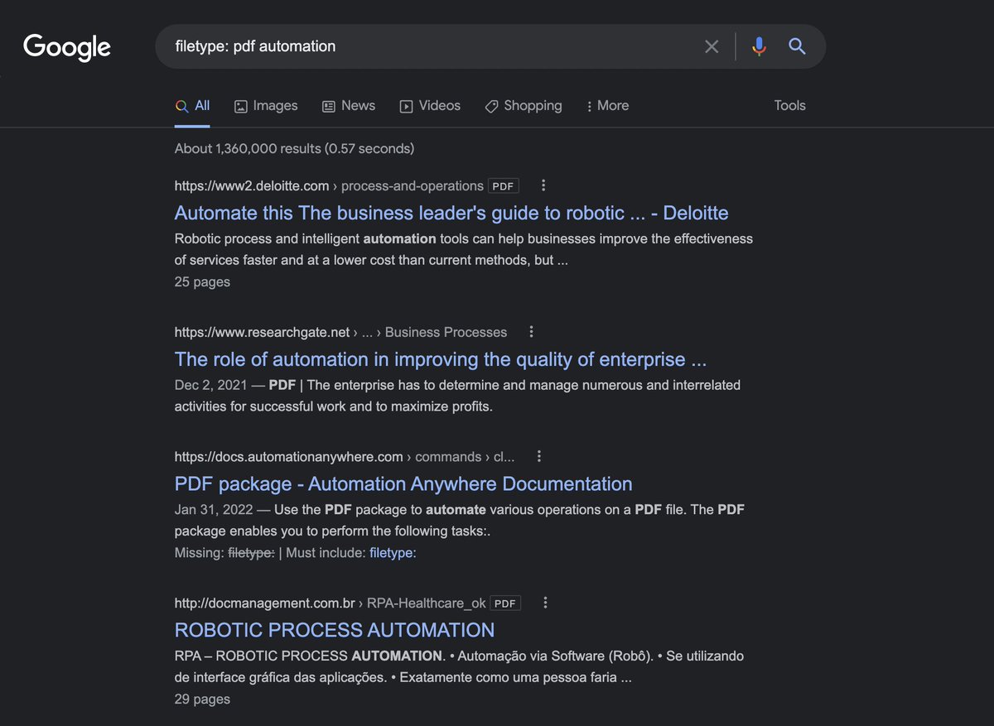
Task: Open the Videos results tab
Action: pos(430,106)
